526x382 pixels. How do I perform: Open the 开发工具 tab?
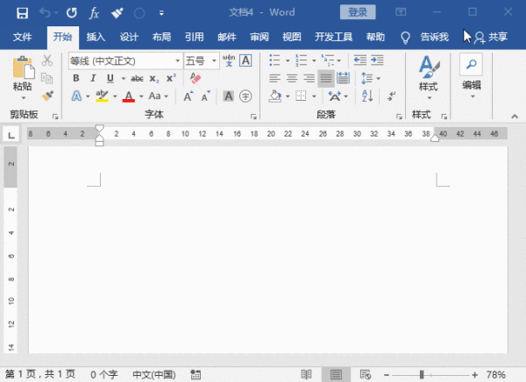click(333, 37)
